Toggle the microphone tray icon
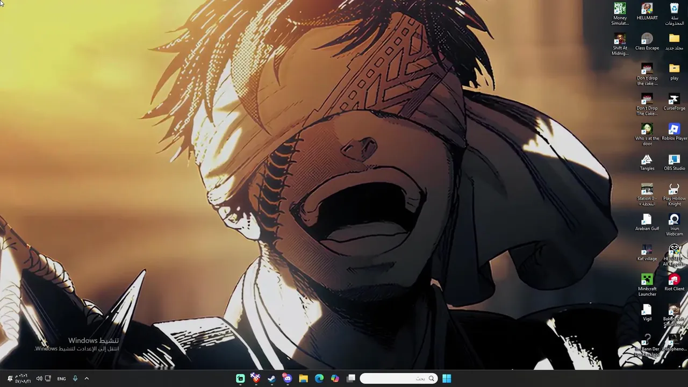 point(75,378)
